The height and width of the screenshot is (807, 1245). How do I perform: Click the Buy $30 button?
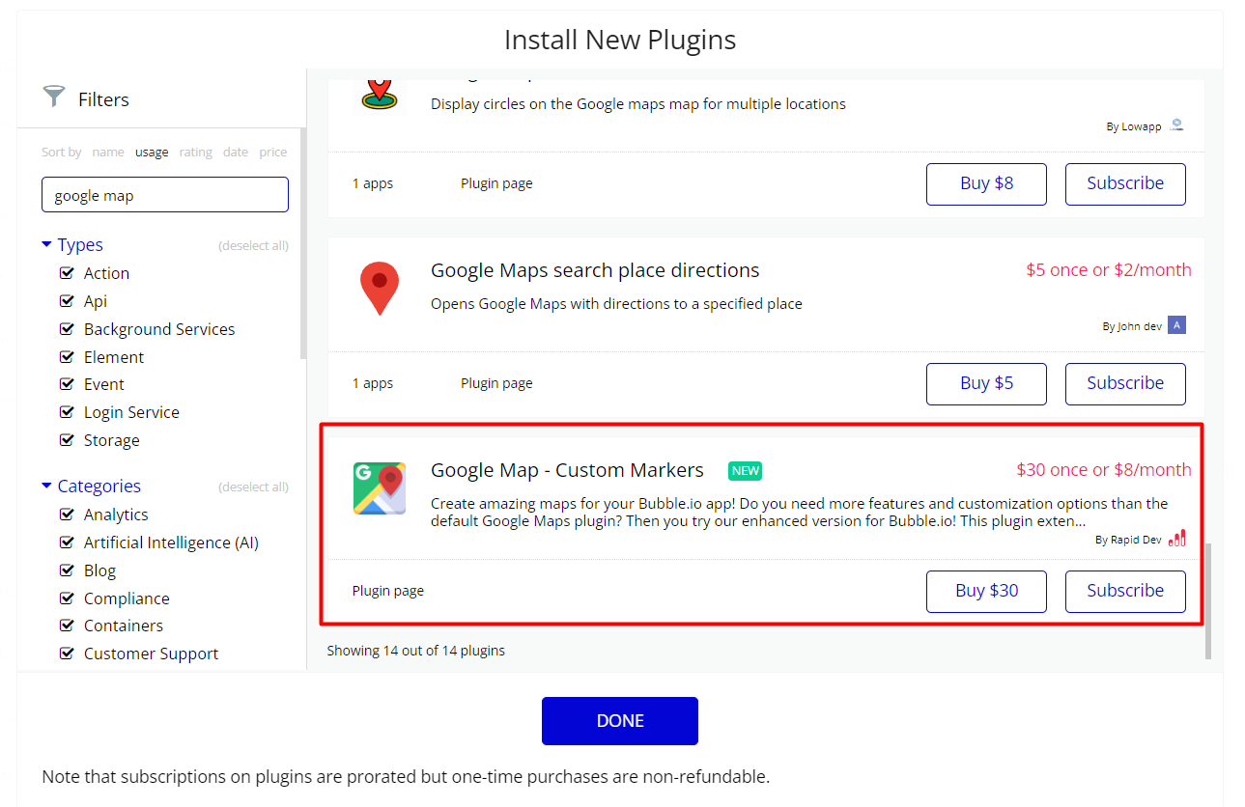[x=986, y=591]
